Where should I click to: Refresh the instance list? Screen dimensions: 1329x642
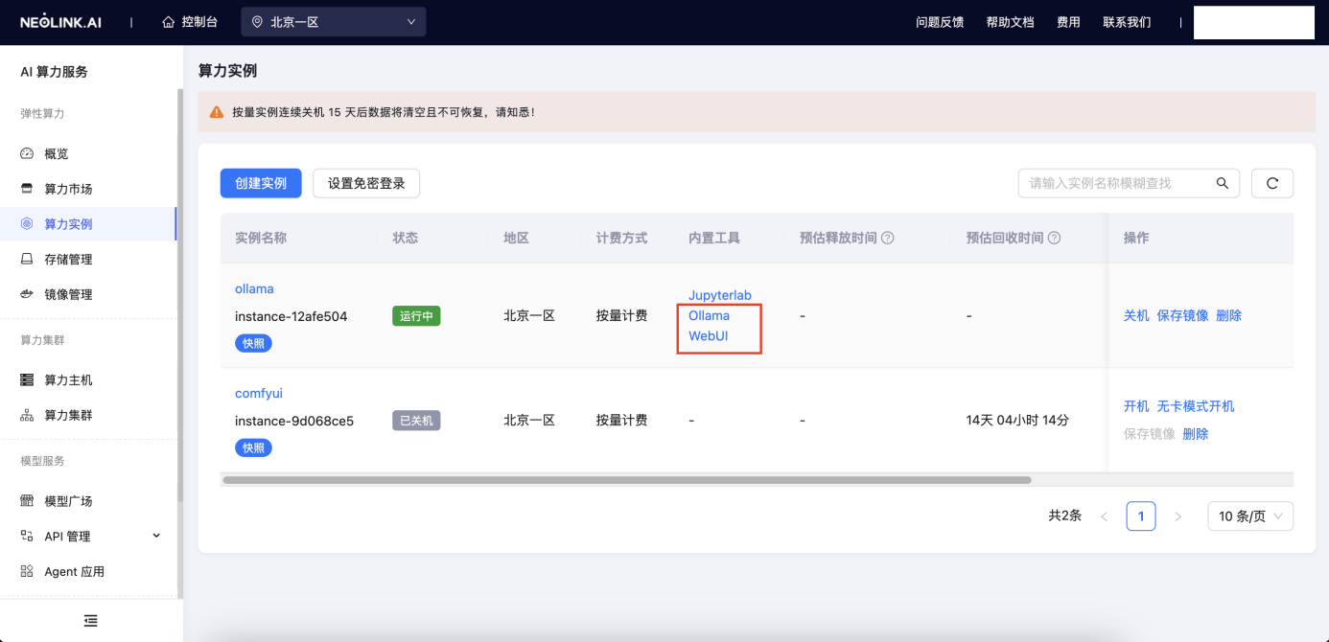click(1272, 183)
